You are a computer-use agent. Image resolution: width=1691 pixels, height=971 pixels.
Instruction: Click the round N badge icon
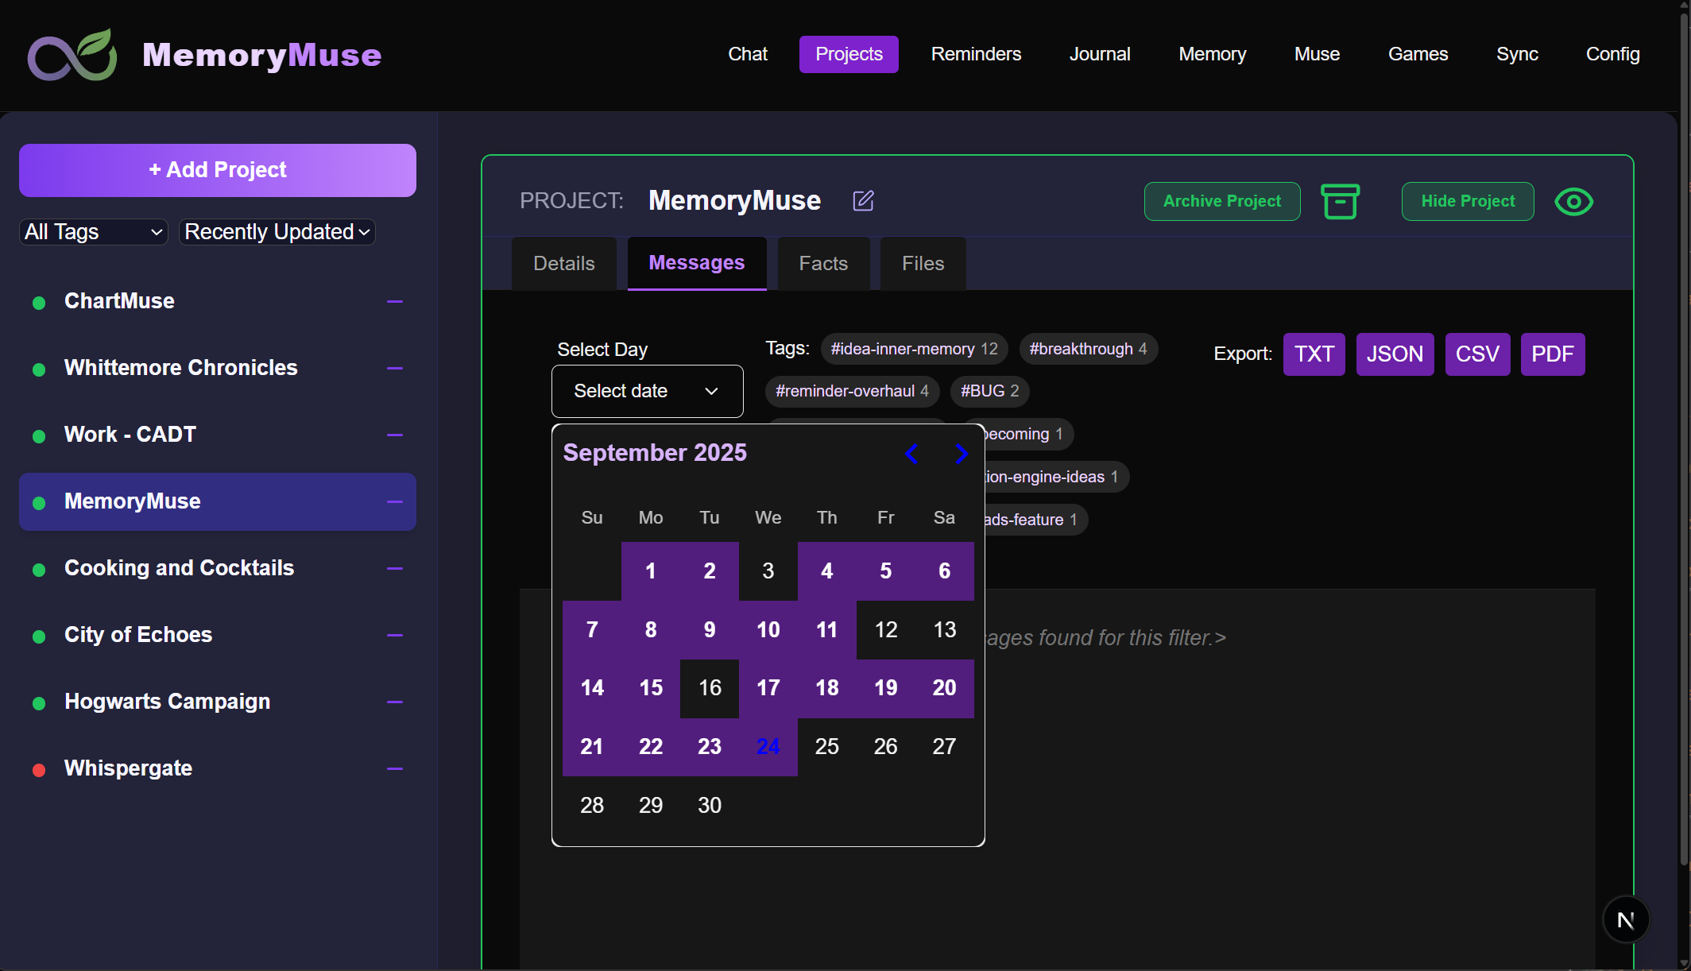tap(1625, 919)
